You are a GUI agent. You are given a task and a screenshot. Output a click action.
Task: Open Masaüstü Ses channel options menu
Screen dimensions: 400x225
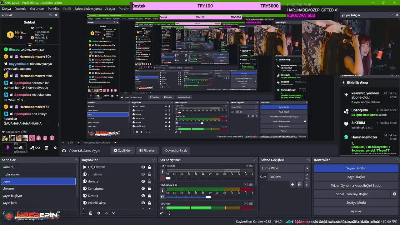(162, 190)
